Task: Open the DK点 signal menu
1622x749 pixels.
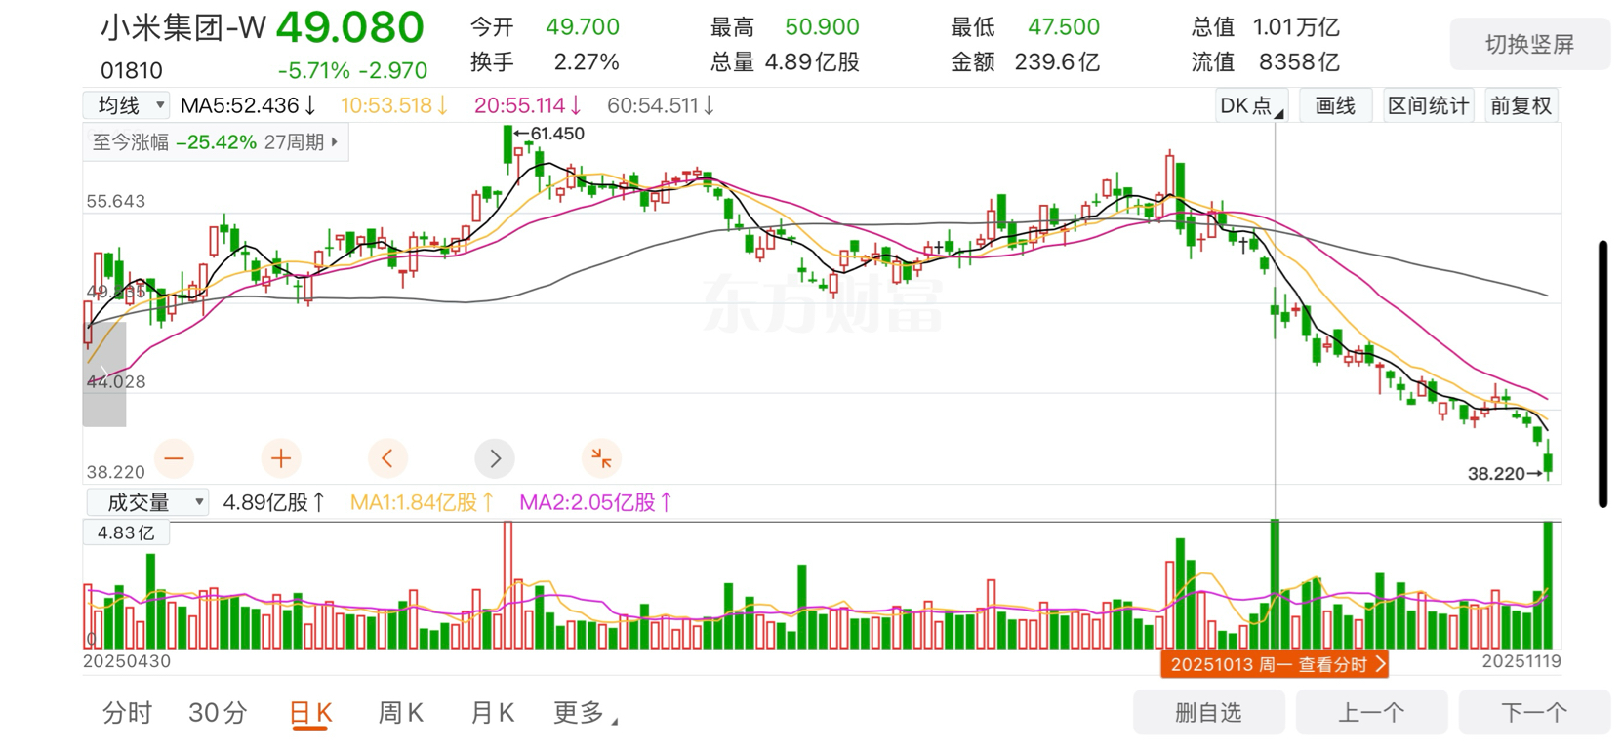Action: click(x=1251, y=105)
